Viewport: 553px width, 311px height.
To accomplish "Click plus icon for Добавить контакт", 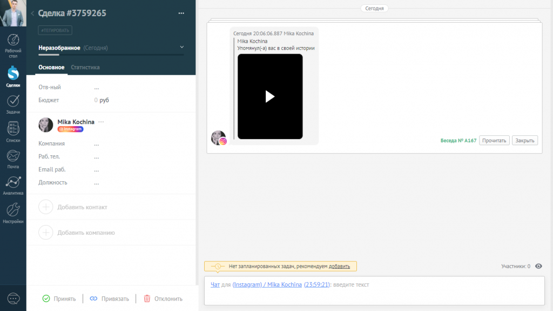I will [x=45, y=207].
